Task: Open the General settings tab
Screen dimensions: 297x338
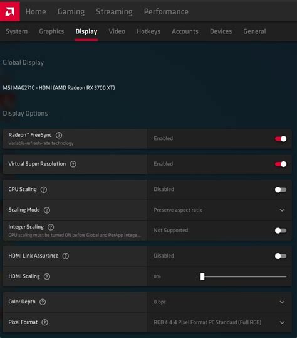Action: [x=254, y=31]
